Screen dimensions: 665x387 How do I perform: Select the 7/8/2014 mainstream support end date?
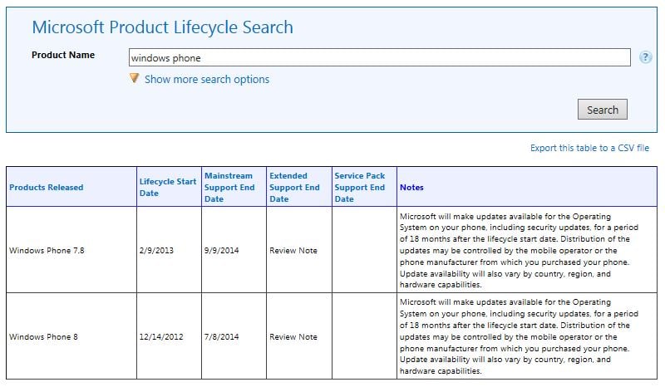(221, 337)
